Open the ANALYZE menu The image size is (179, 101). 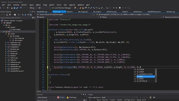pos(72,5)
